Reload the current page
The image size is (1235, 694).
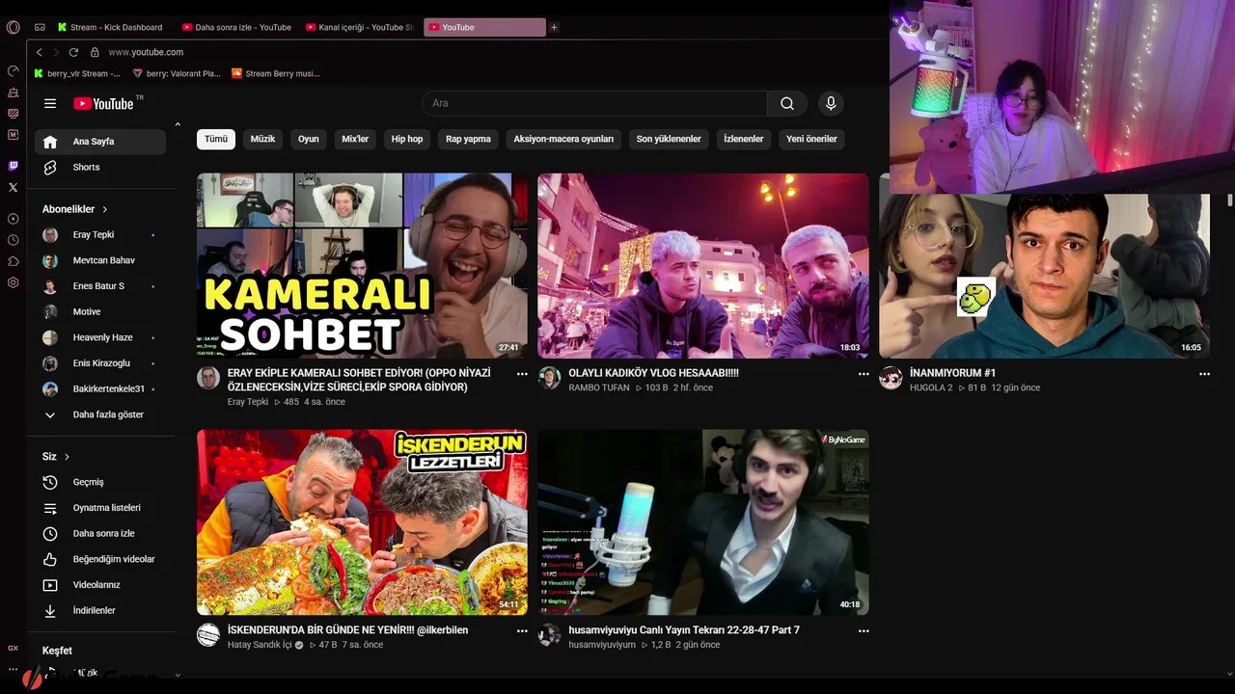(x=73, y=52)
